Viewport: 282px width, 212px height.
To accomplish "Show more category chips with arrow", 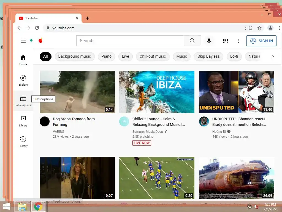I will [273, 57].
